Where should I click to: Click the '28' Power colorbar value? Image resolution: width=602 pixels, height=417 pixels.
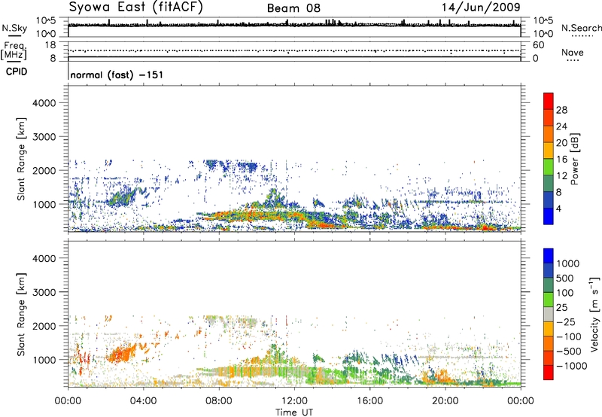click(x=561, y=110)
